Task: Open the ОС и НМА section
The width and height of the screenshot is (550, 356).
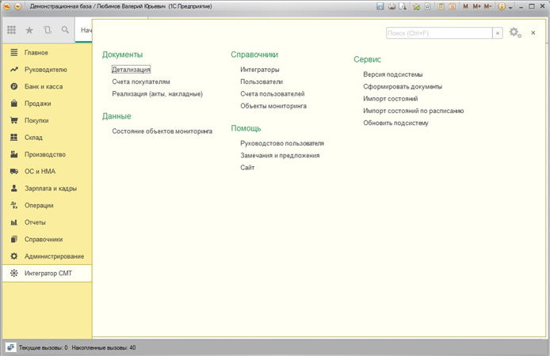Action: pos(47,171)
